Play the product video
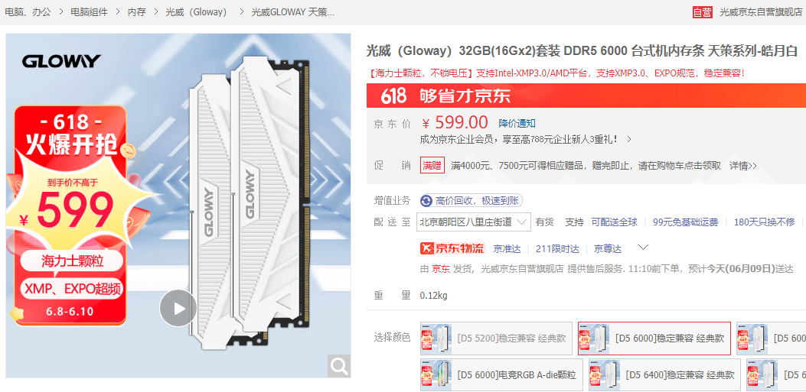Viewport: 806px width, 392px height. tap(178, 309)
